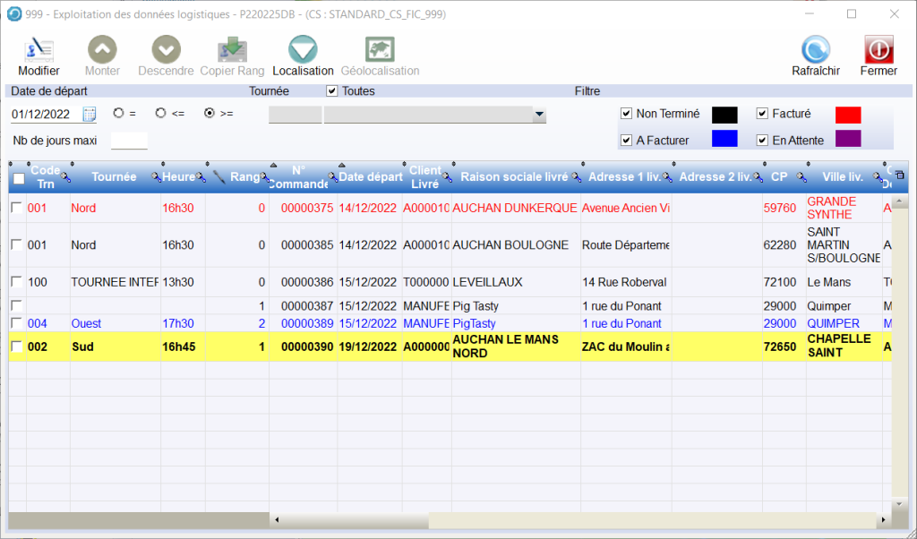917x539 pixels.
Task: Click the Localisation icon
Action: point(303,50)
